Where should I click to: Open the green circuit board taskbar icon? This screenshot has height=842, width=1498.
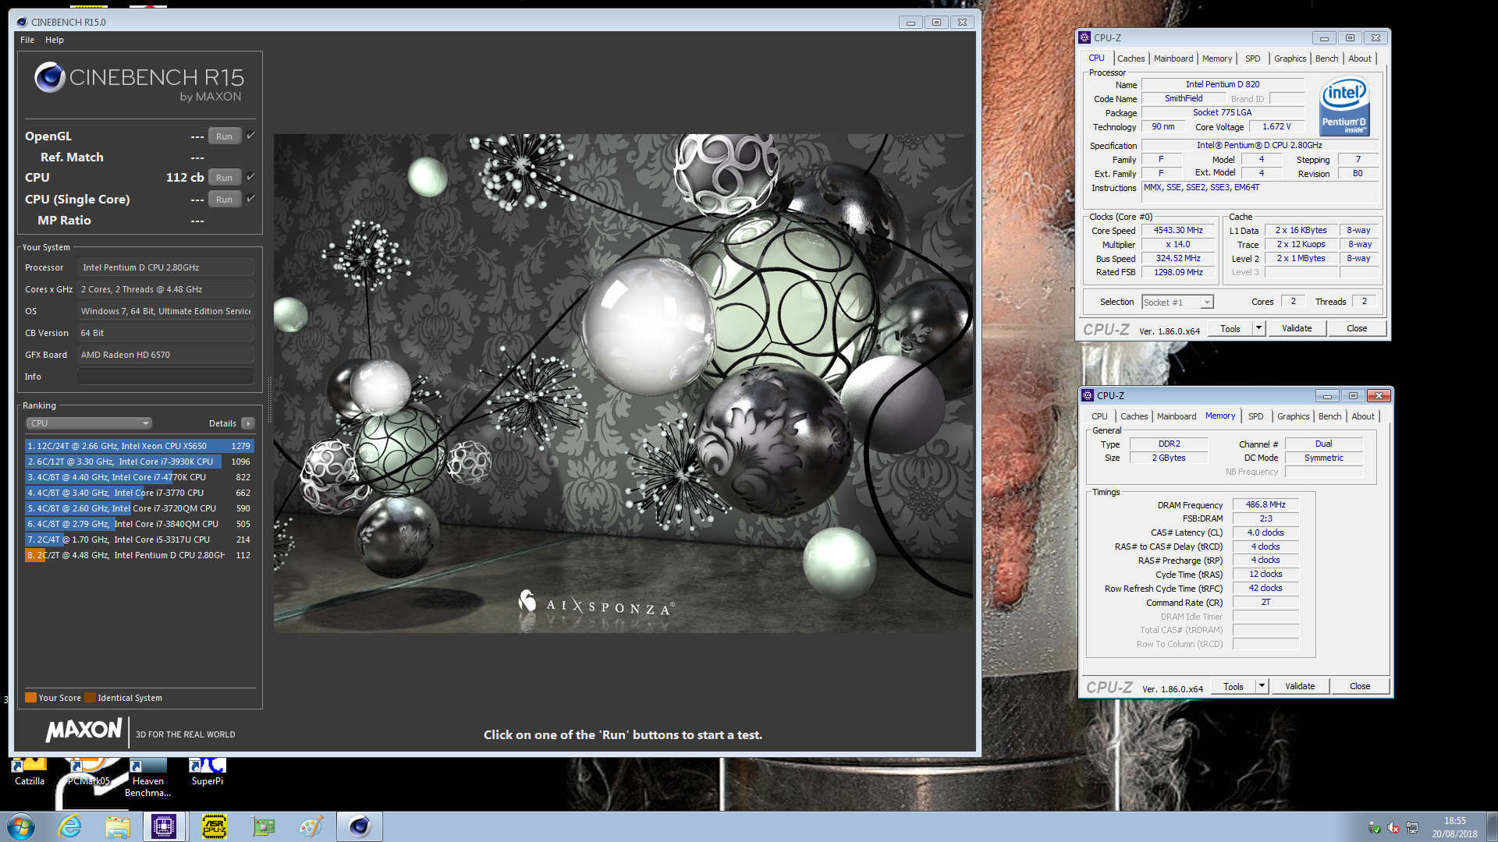click(264, 826)
